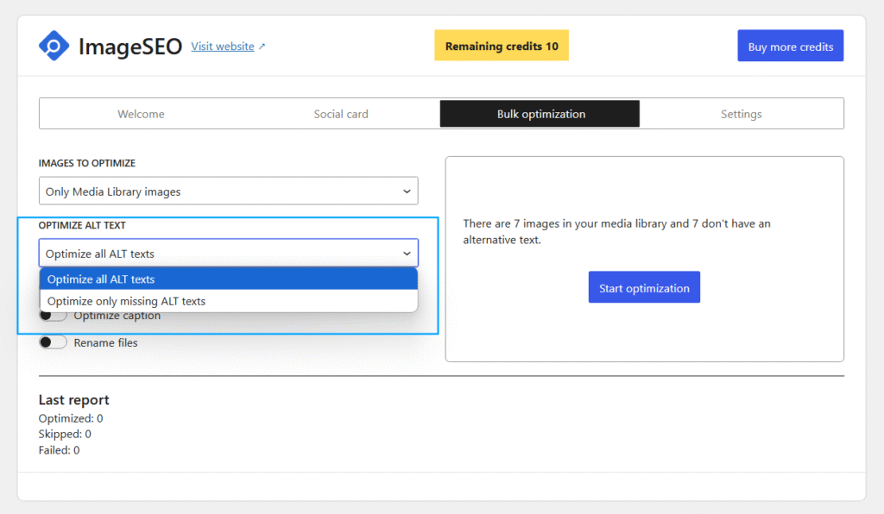Go to the Settings tab
The height and width of the screenshot is (514, 884).
coord(741,114)
